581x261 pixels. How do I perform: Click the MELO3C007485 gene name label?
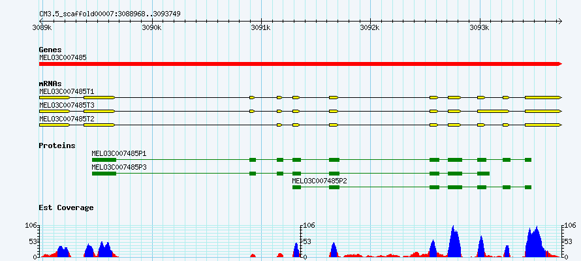click(63, 57)
